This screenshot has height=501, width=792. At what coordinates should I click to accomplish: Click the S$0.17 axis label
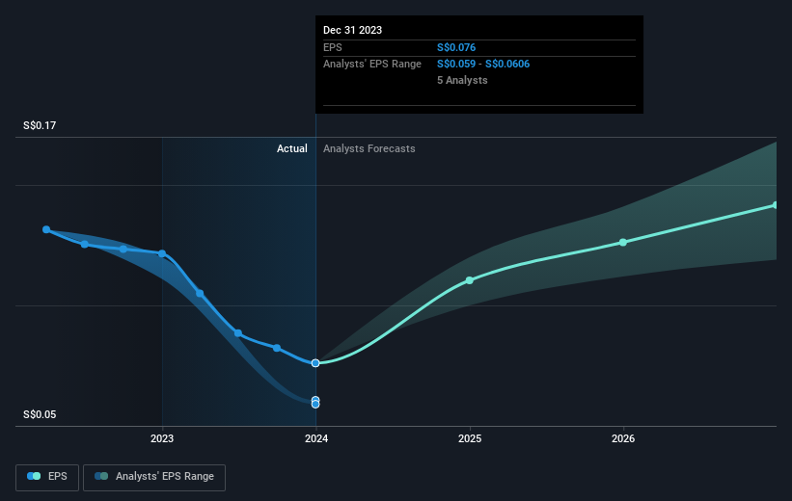tap(40, 125)
